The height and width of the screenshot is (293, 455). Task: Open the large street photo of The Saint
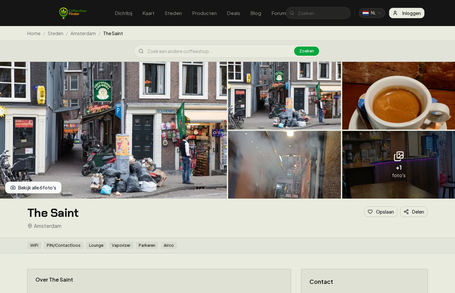tap(113, 130)
